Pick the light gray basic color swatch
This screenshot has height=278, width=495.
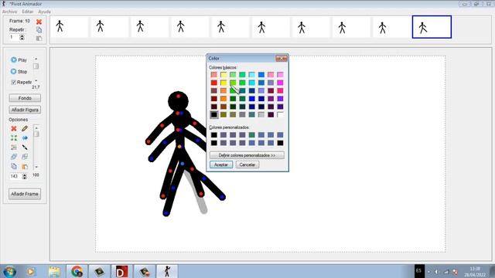(x=261, y=114)
